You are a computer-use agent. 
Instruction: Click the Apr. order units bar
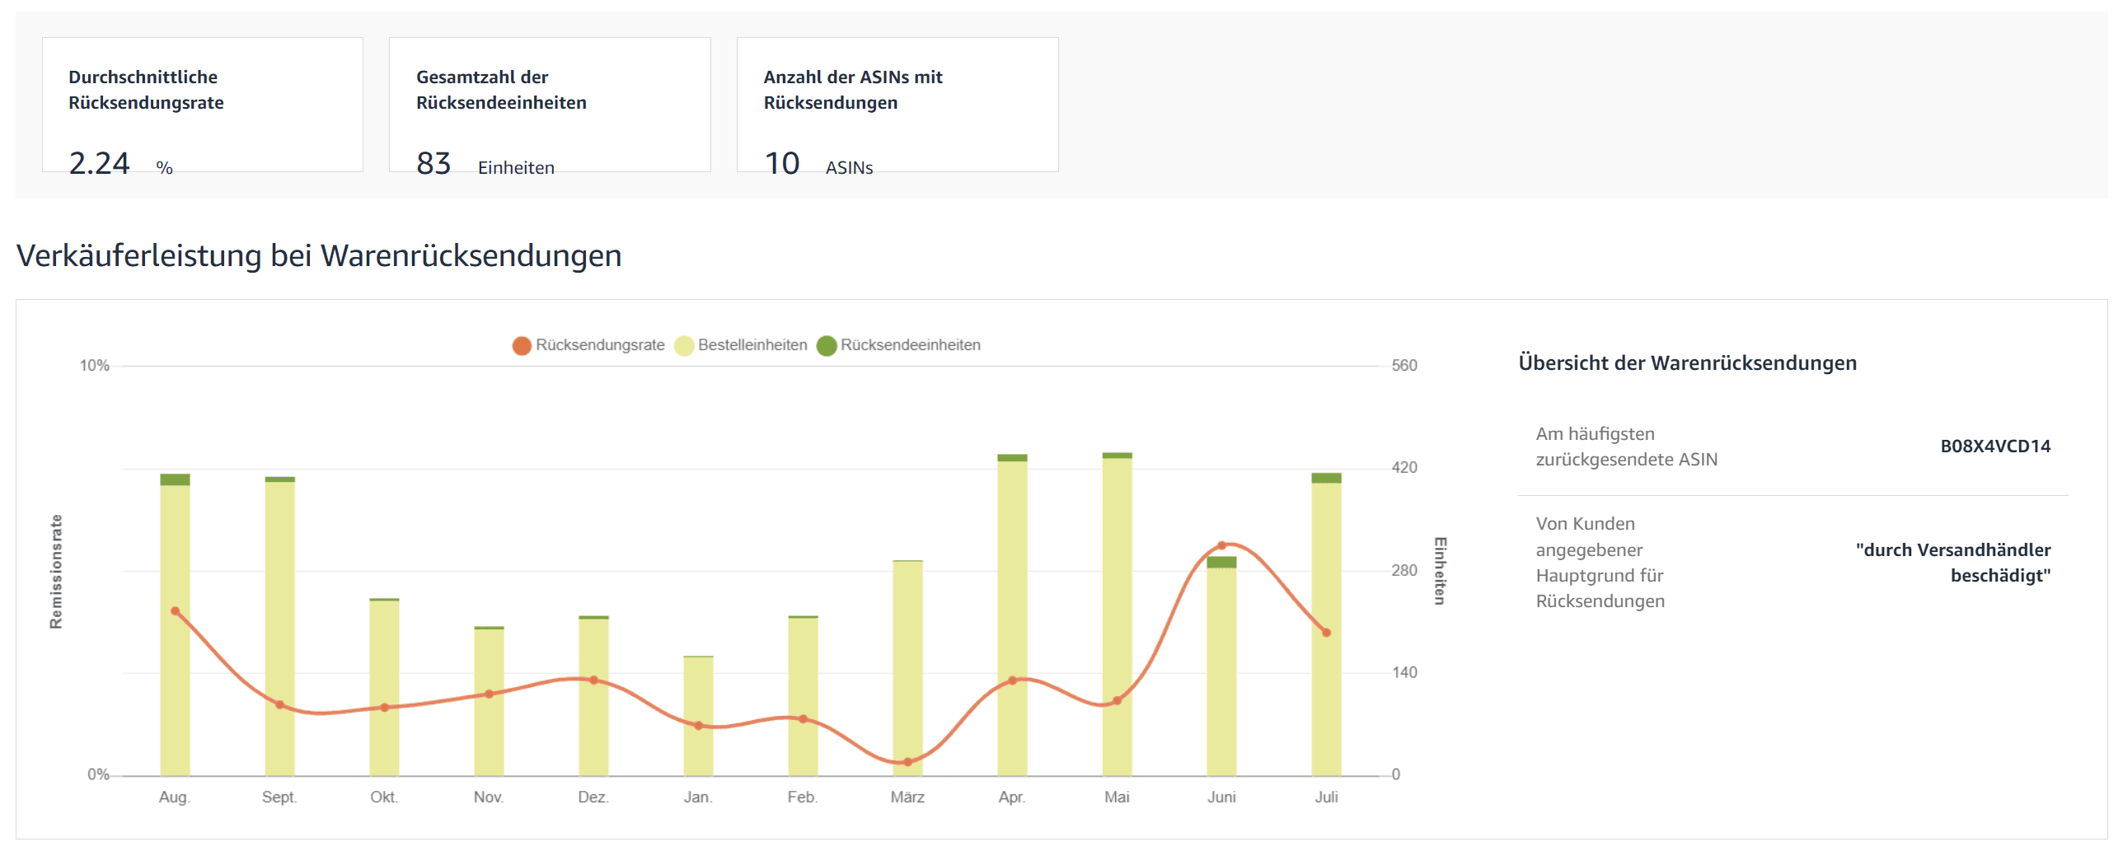tap(1012, 619)
